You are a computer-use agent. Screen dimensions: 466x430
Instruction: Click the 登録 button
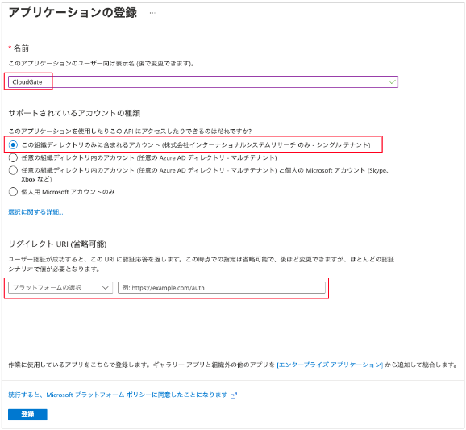27,414
